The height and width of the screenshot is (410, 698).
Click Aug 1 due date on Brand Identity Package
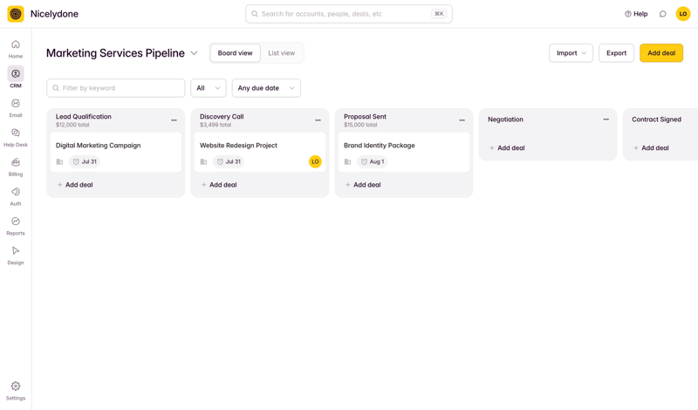coord(373,161)
